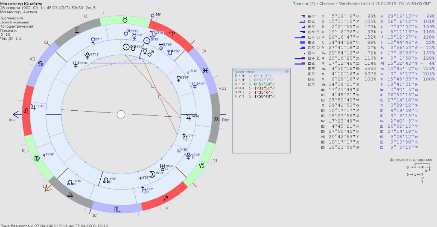Click the Leo sign near the Ascendant

coord(26,111)
